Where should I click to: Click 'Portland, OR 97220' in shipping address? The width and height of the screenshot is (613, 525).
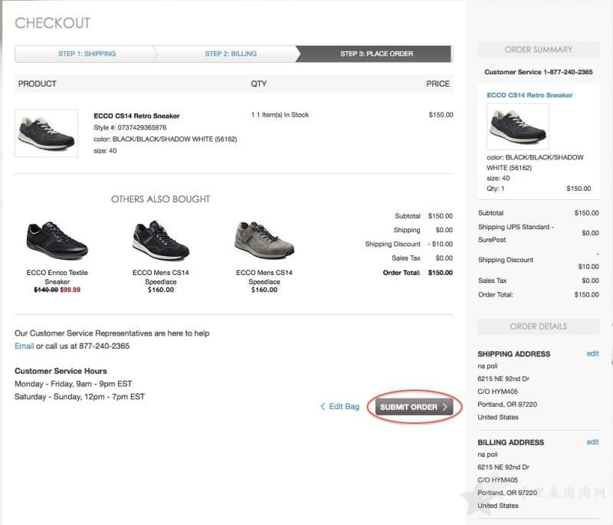[x=507, y=404]
